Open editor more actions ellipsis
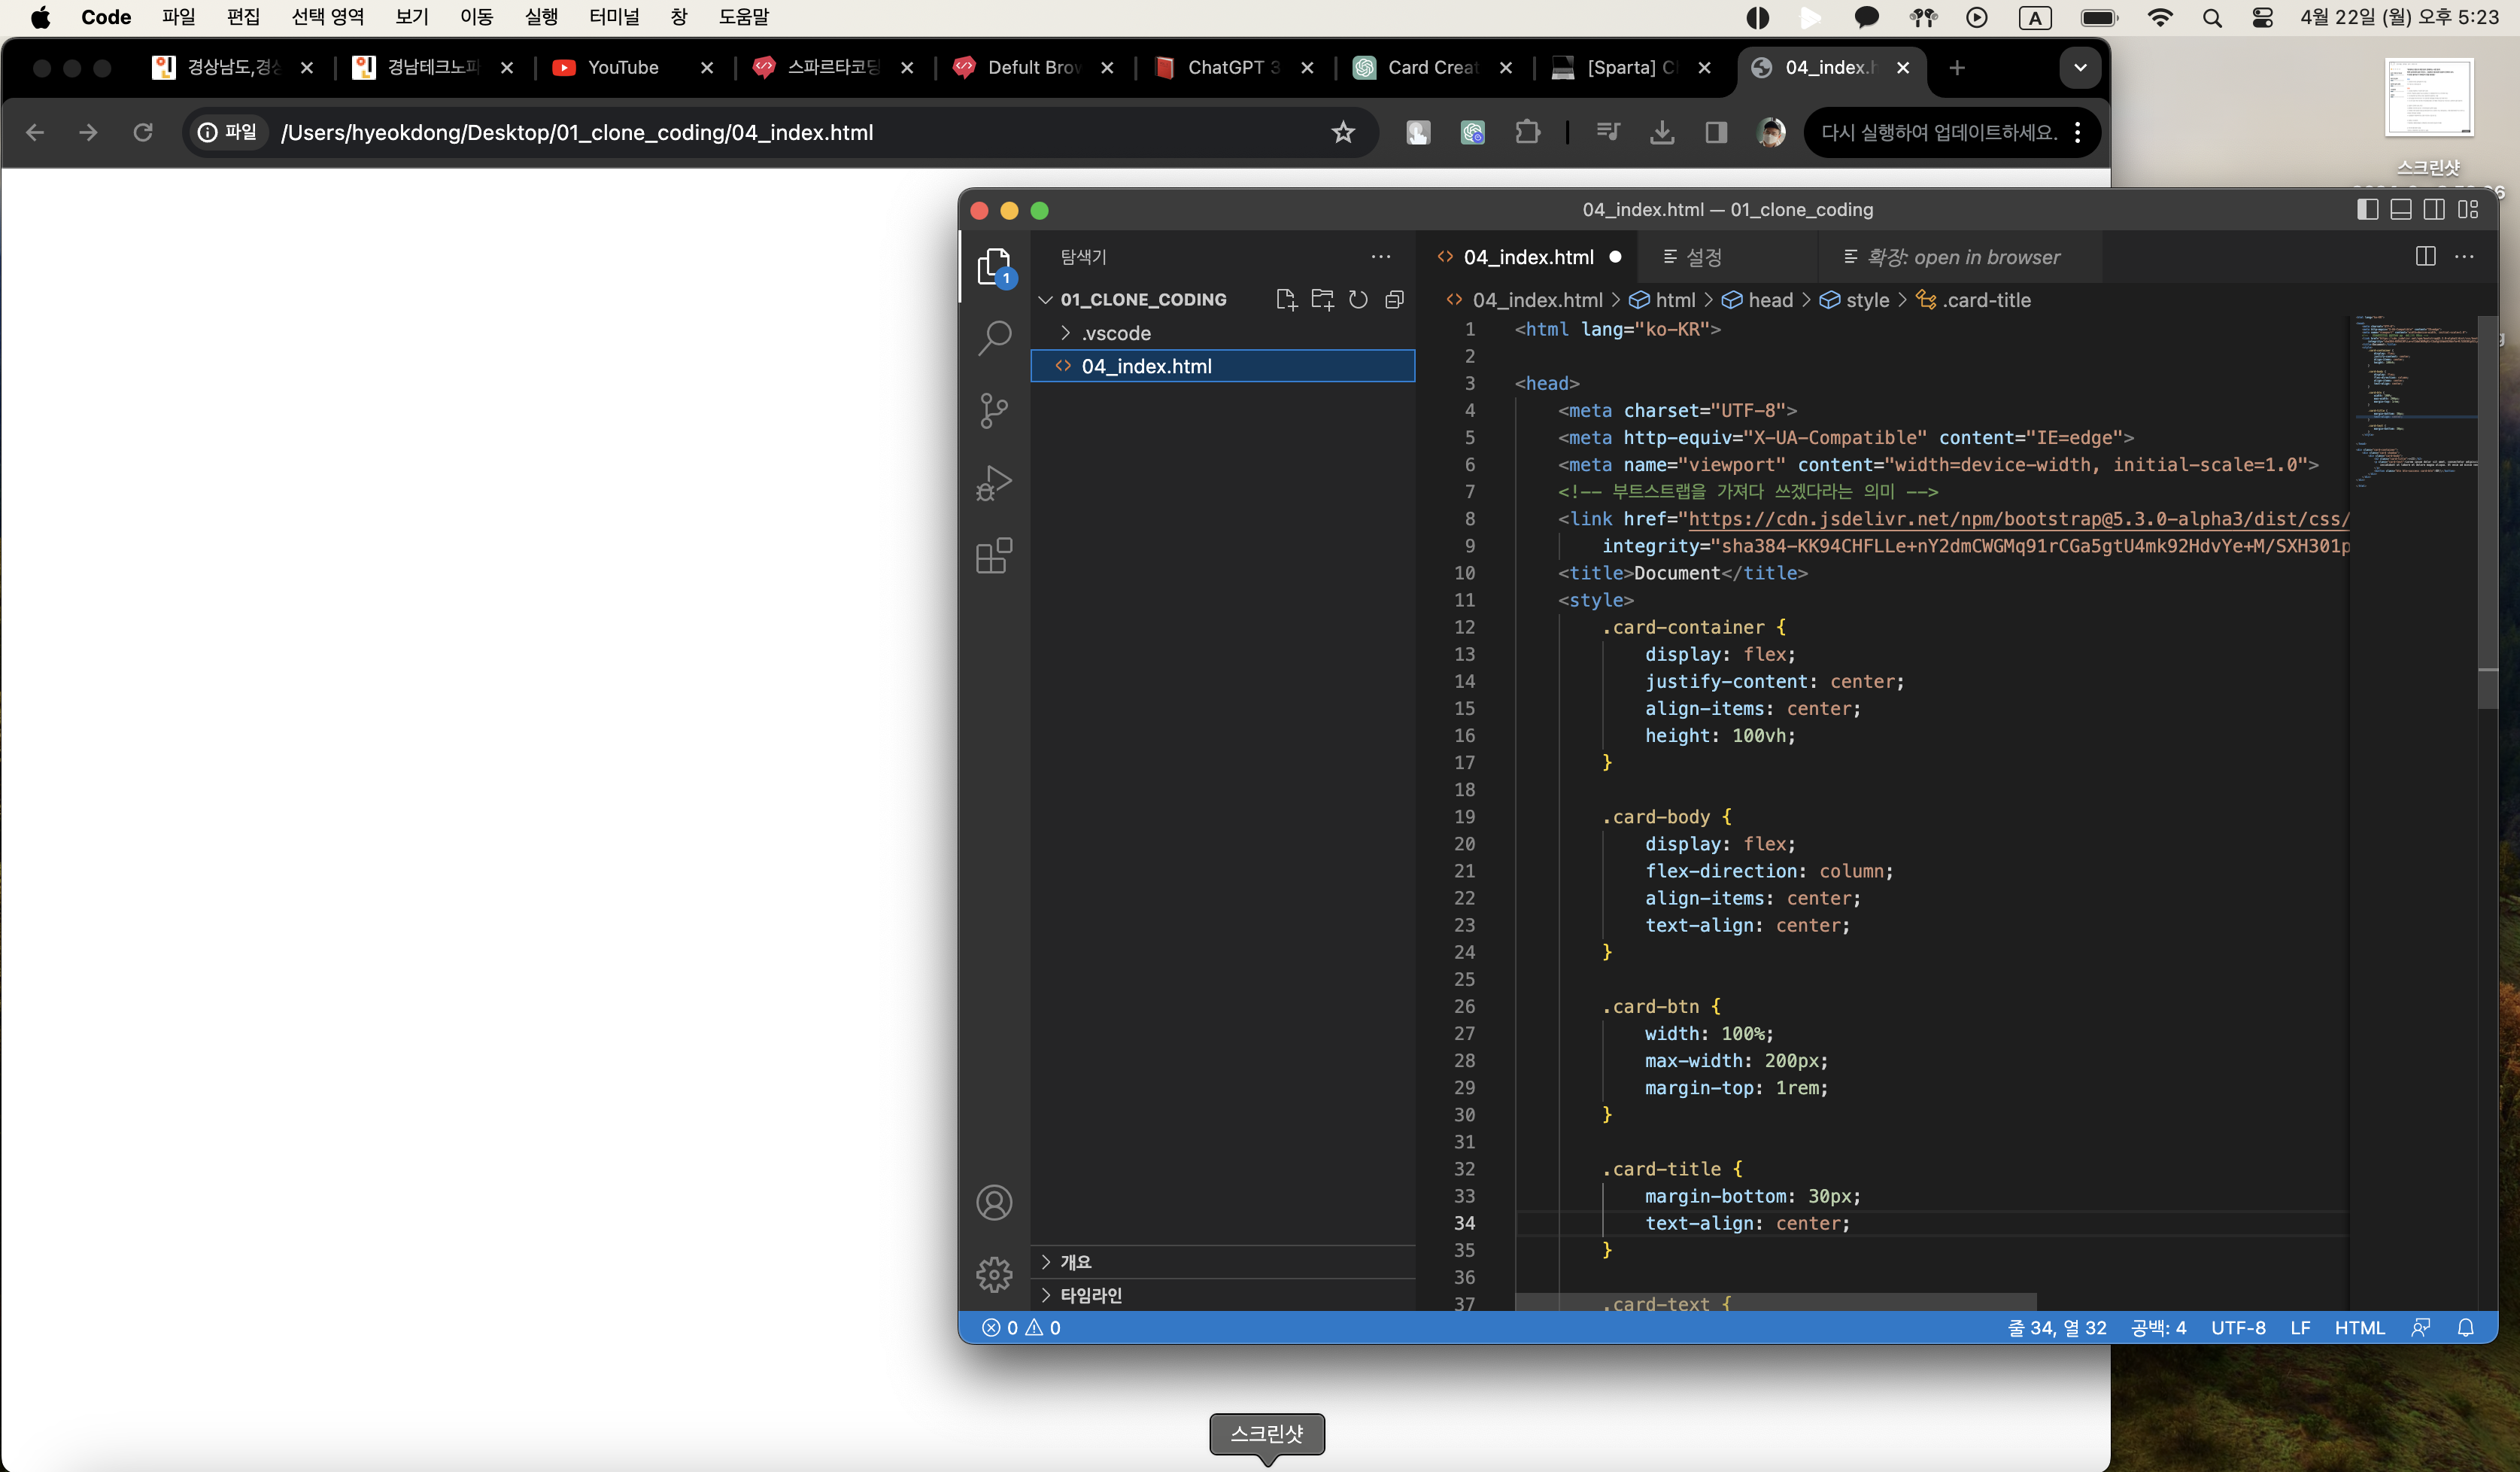 tap(2464, 257)
